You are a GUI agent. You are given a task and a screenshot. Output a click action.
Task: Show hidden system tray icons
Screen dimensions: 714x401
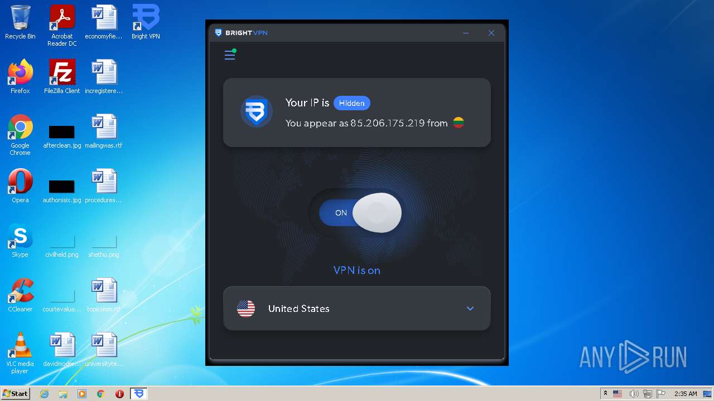pos(605,393)
